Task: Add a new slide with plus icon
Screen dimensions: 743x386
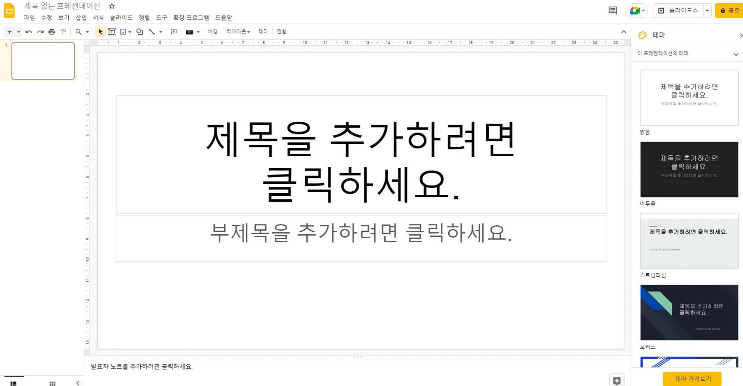Action: [x=10, y=32]
